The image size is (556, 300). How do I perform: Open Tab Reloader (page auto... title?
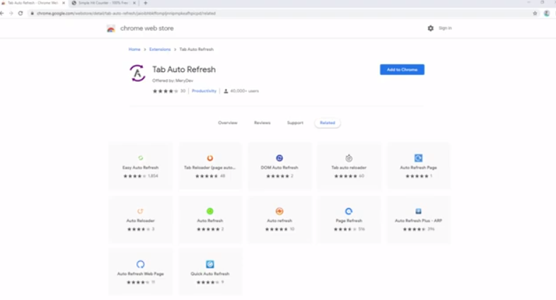click(x=210, y=168)
